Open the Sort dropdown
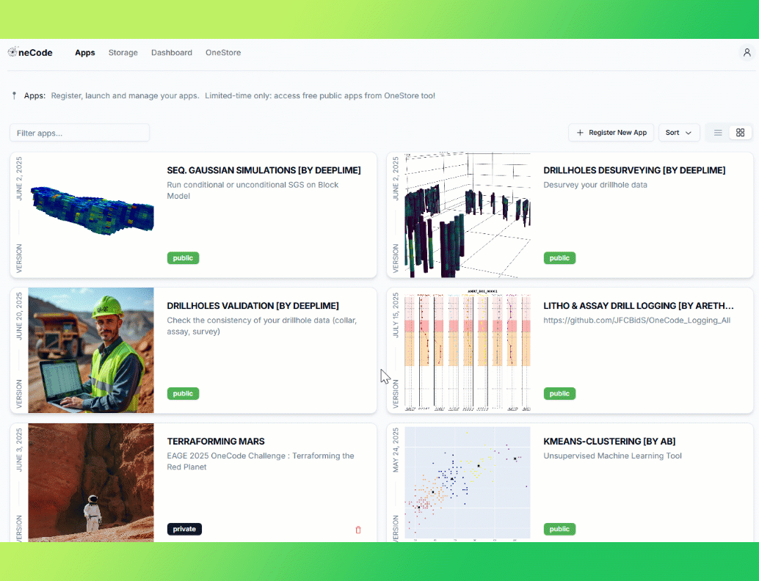 pyautogui.click(x=679, y=133)
